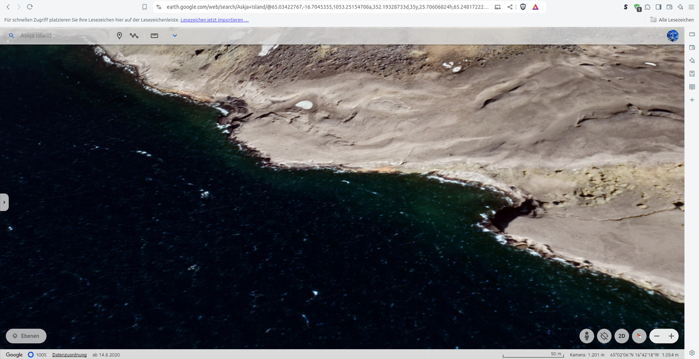Viewport: 699px width, 359px height.
Task: Toggle the my location tracking button
Action: click(x=604, y=336)
